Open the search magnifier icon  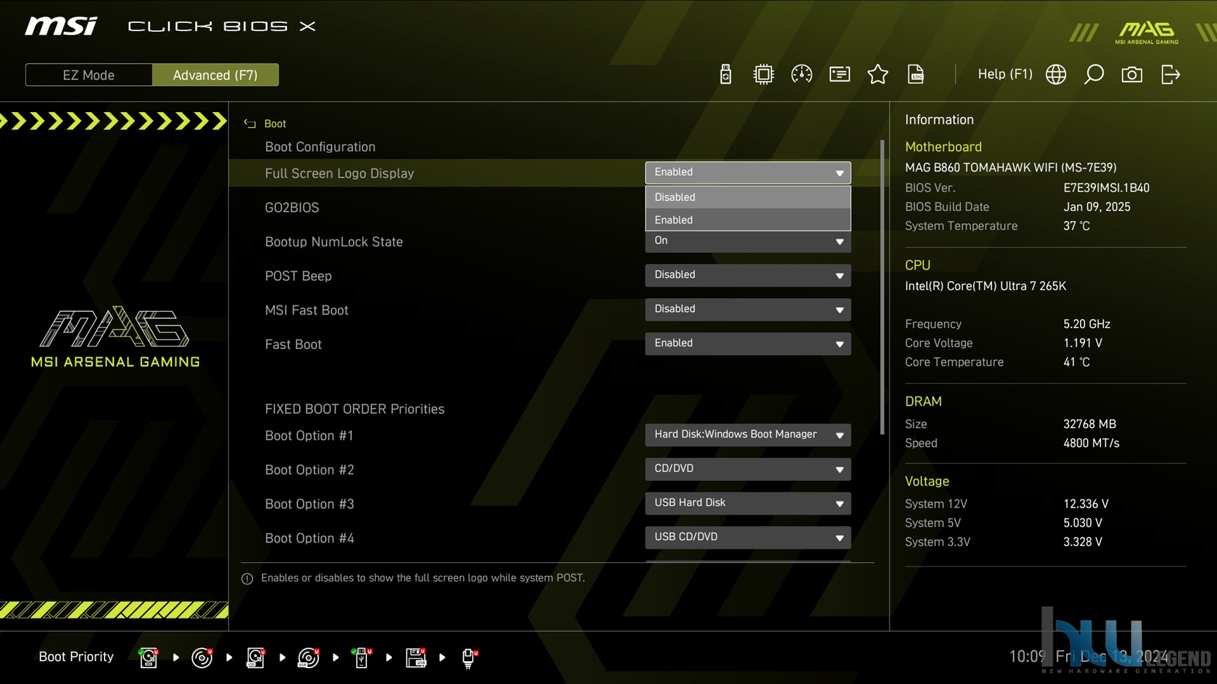coord(1094,75)
